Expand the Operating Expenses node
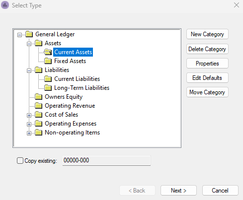 pyautogui.click(x=29, y=124)
